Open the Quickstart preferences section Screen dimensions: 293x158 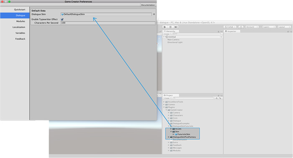click(19, 10)
